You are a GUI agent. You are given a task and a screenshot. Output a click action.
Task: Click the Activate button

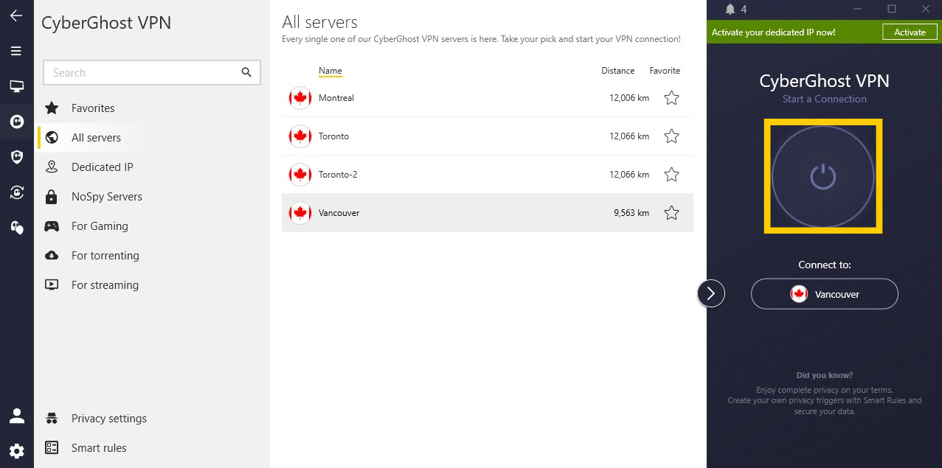910,32
